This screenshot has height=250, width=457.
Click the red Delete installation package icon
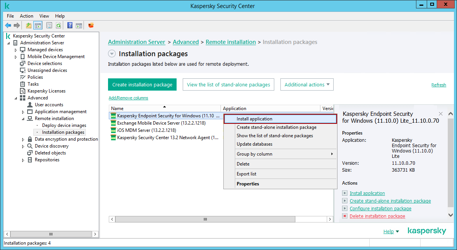coord(345,216)
